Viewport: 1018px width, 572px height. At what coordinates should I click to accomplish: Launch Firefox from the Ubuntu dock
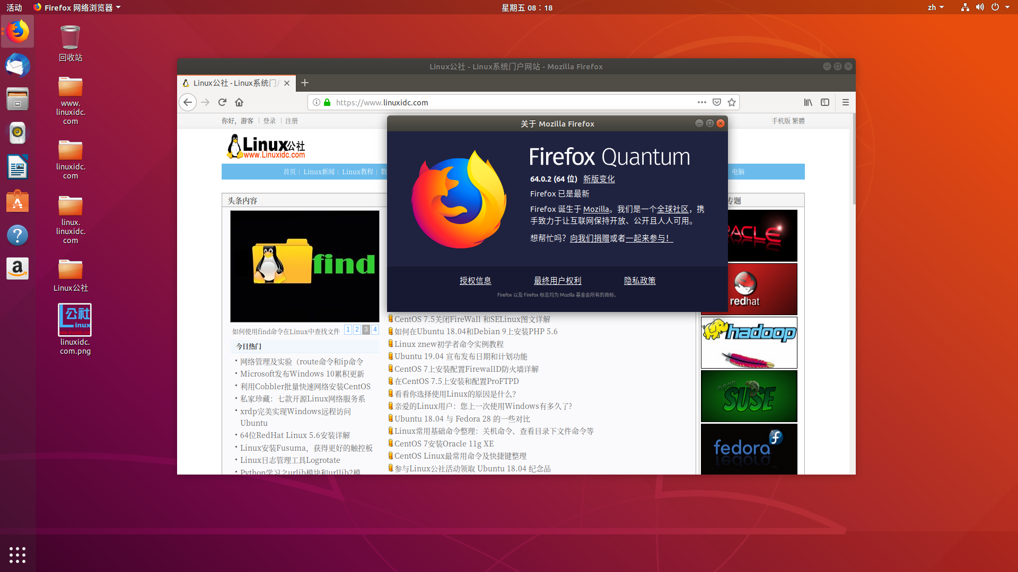(17, 32)
